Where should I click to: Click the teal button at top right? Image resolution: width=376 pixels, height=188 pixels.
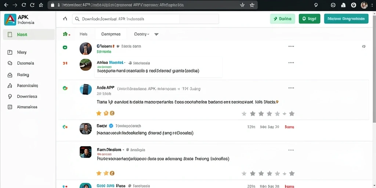[346, 19]
